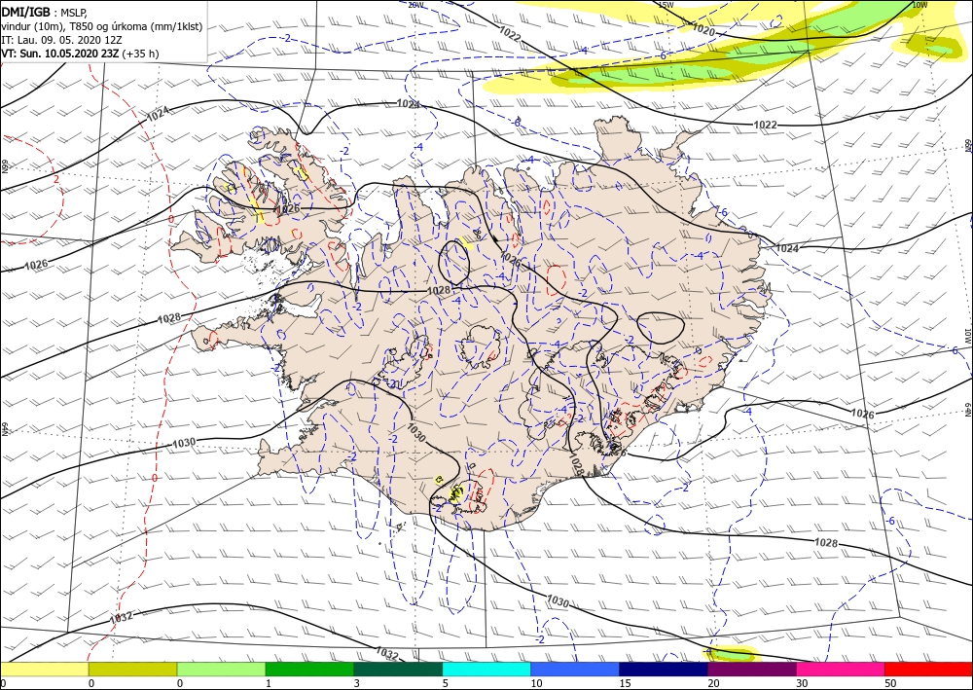Choose the purple legend color segment
Screen dimensions: 973x690
751,669
